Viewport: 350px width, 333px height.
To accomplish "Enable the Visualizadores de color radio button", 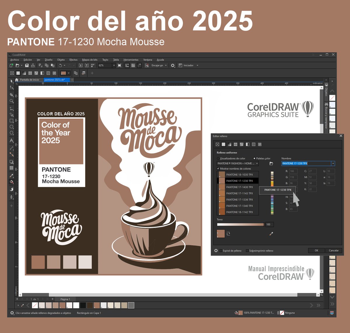I will (218, 158).
